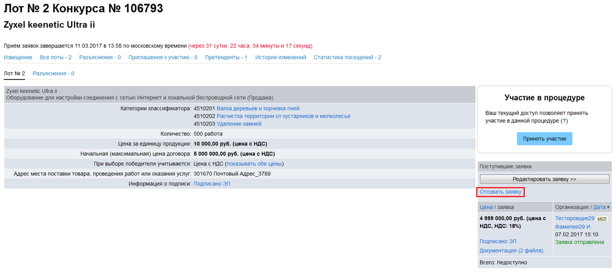This screenshot has height=272, width=616.
Task: Switch to the Лот № 2 tab
Action: click(x=14, y=74)
